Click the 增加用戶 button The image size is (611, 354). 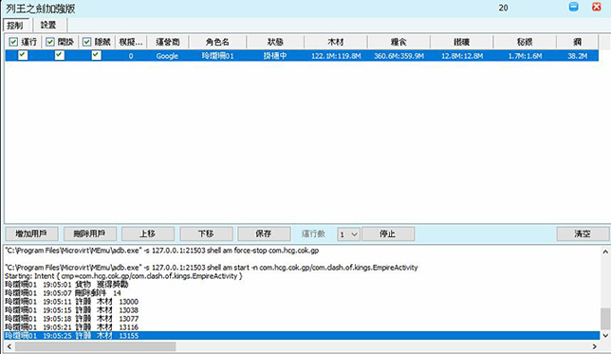(31, 233)
